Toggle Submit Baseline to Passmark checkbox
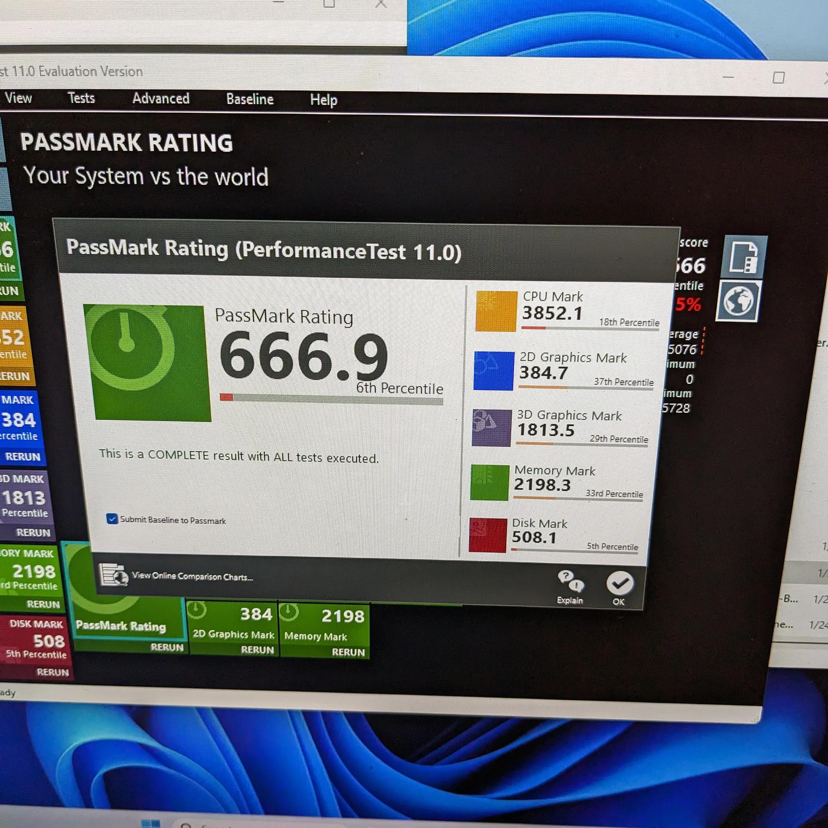This screenshot has width=828, height=828. pyautogui.click(x=112, y=519)
